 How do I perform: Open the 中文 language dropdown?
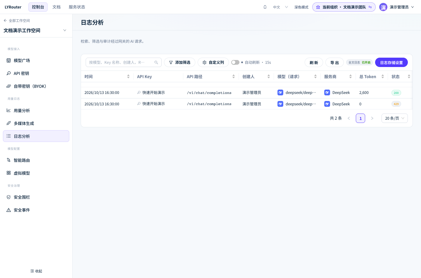280,7
